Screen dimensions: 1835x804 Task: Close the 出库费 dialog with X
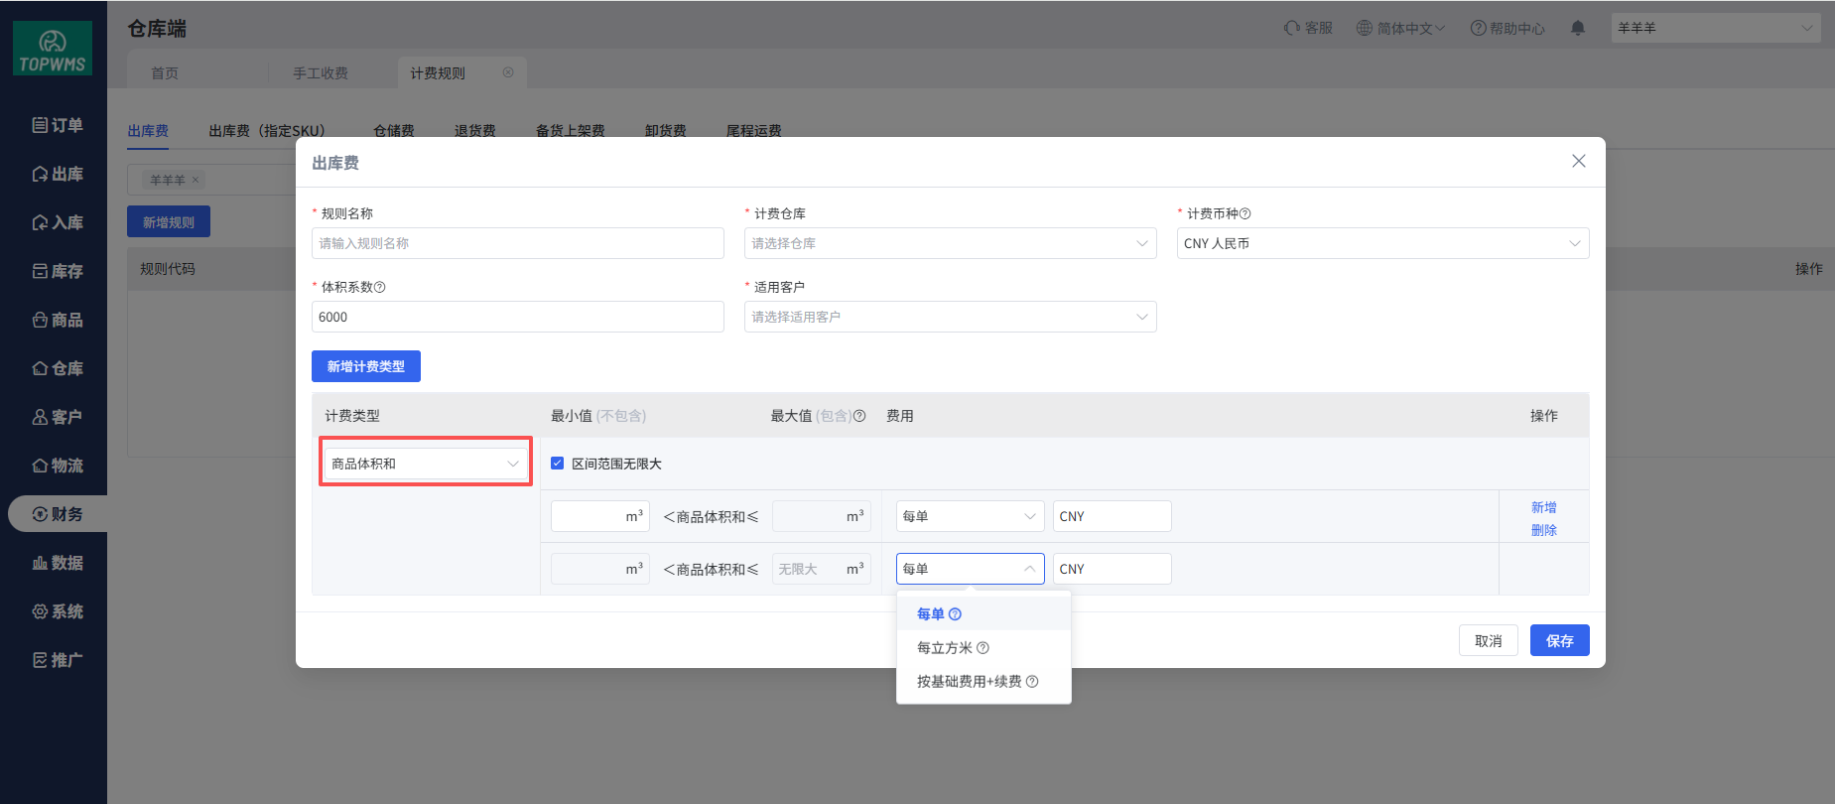(1578, 161)
